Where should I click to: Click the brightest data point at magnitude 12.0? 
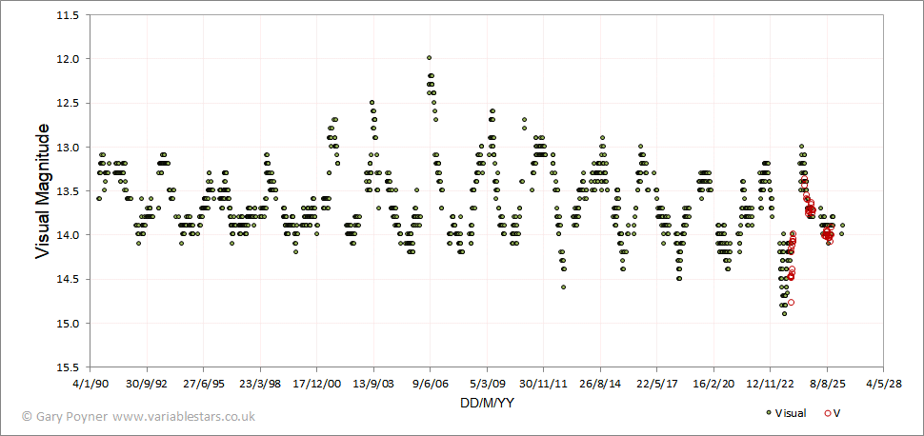(x=429, y=58)
